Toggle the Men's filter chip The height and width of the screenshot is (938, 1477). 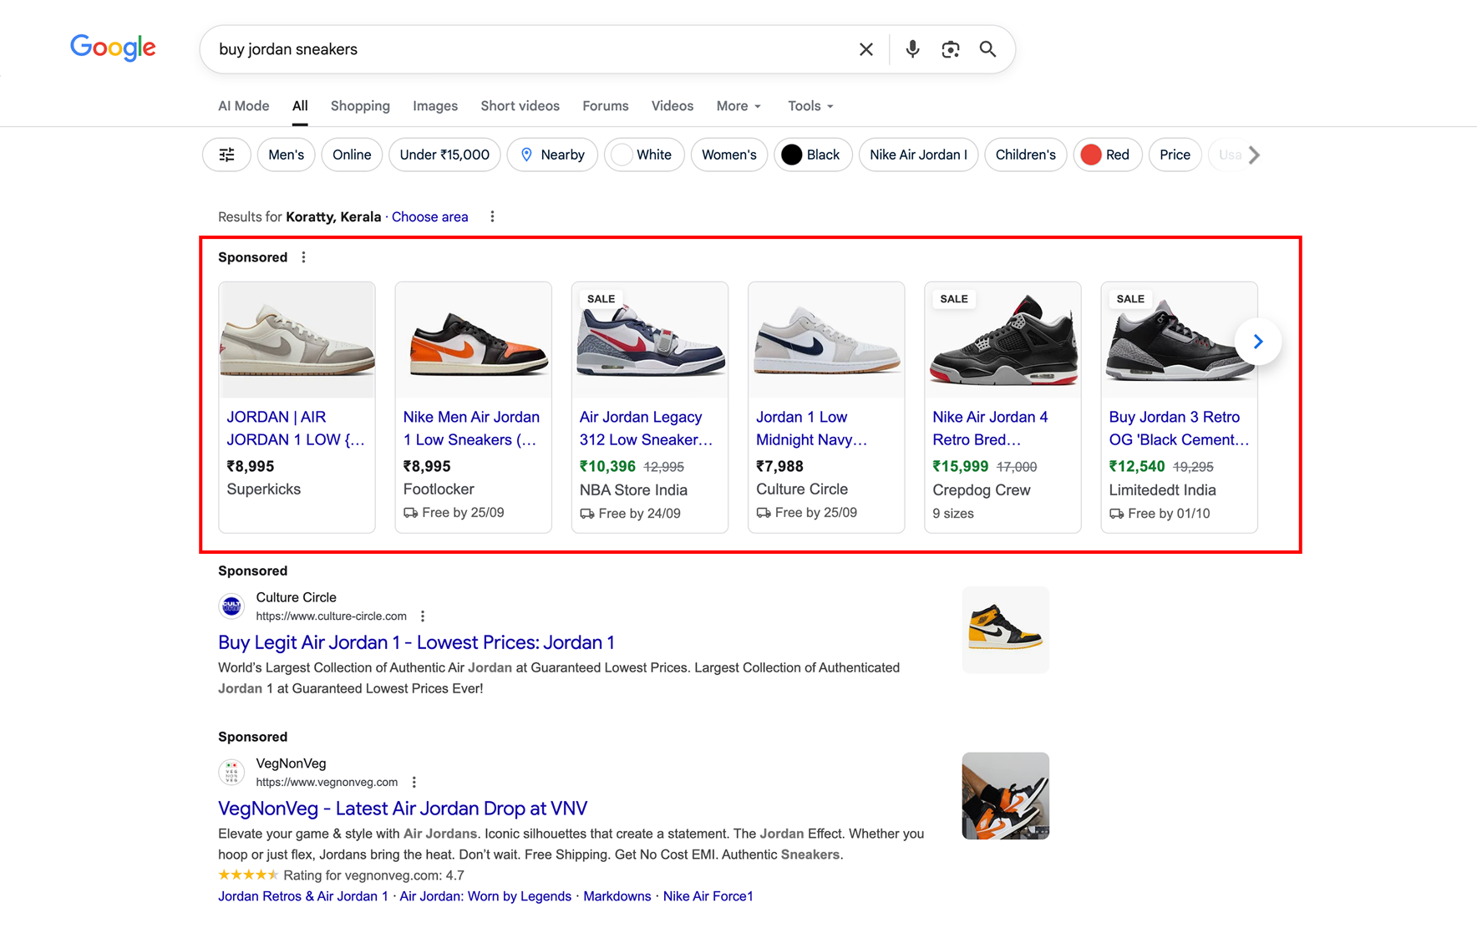click(287, 155)
